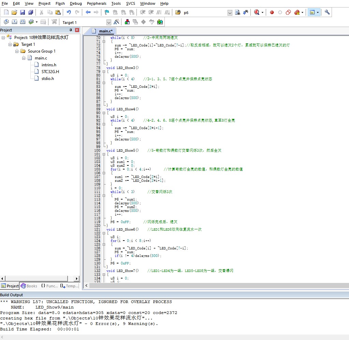Switch to the Books tab

29,286
